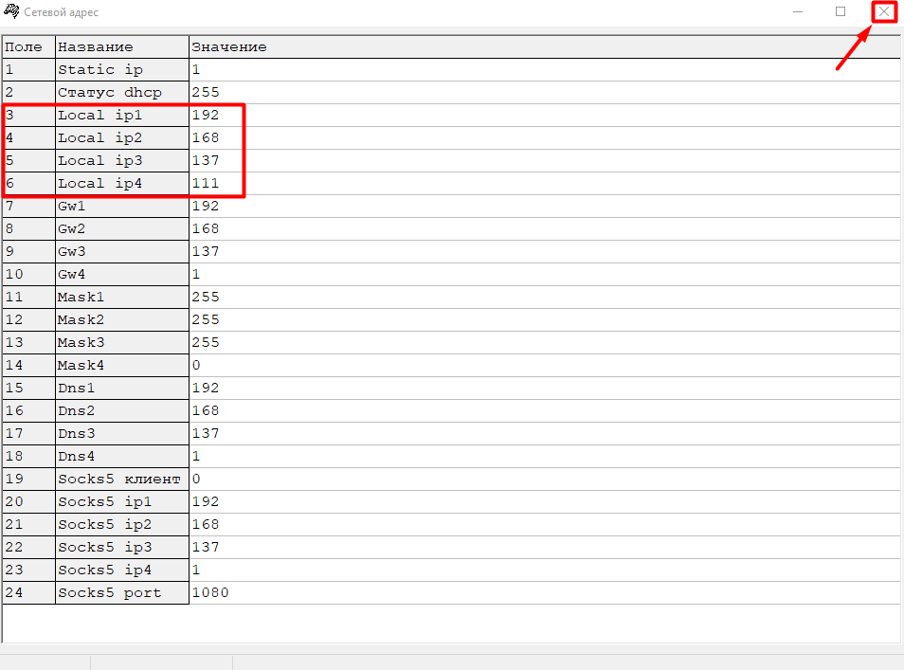Select the Значение column header
904x670 pixels.
click(x=545, y=47)
